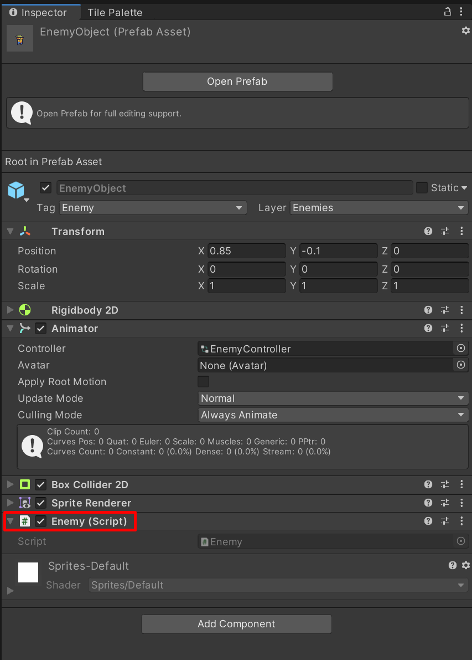Open Rigidbody 2D more options menu
Image resolution: width=472 pixels, height=660 pixels.
[x=461, y=310]
